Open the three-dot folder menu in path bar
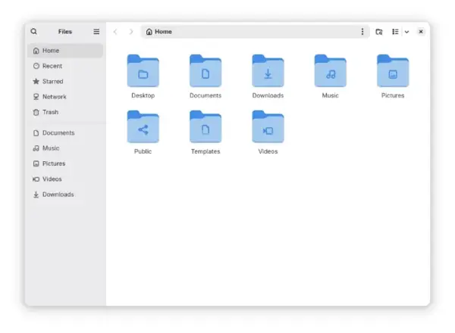 point(362,32)
